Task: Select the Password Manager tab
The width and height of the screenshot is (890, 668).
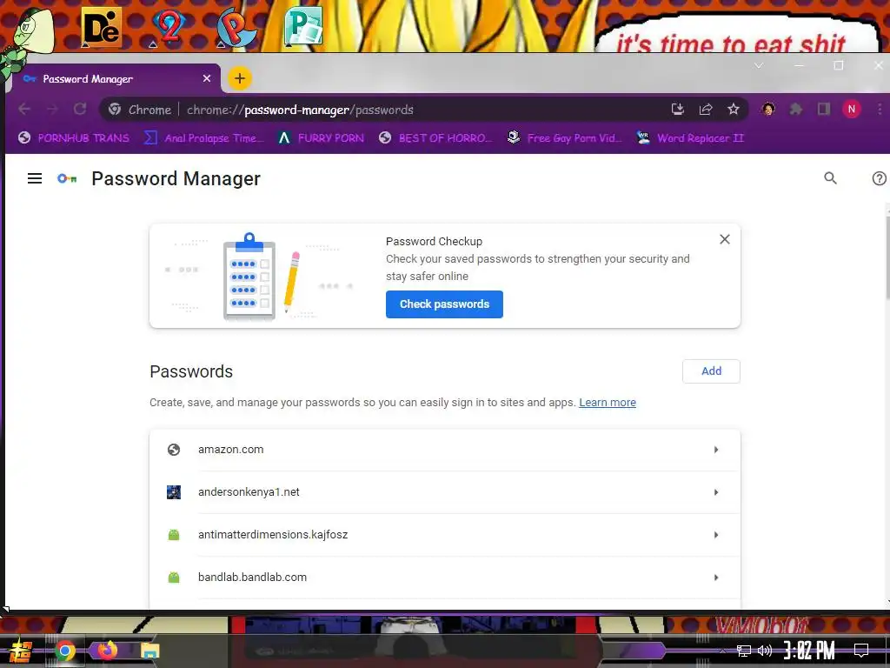Action: 116,78
